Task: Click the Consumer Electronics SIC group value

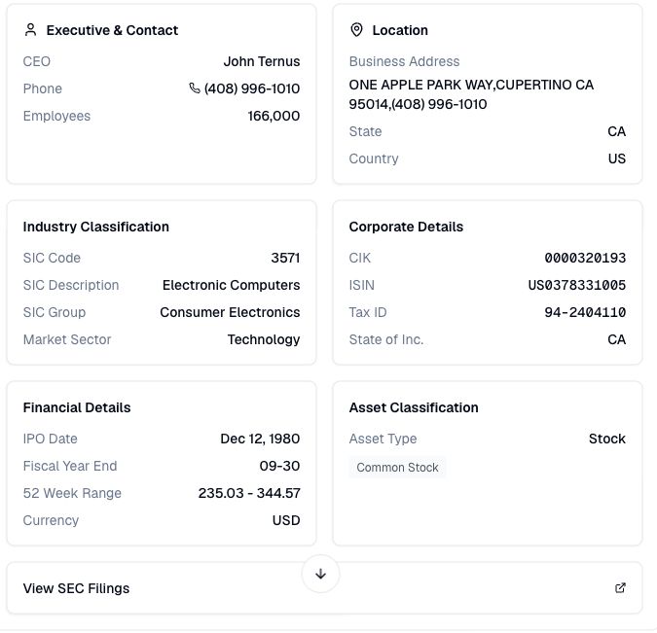Action: (230, 312)
